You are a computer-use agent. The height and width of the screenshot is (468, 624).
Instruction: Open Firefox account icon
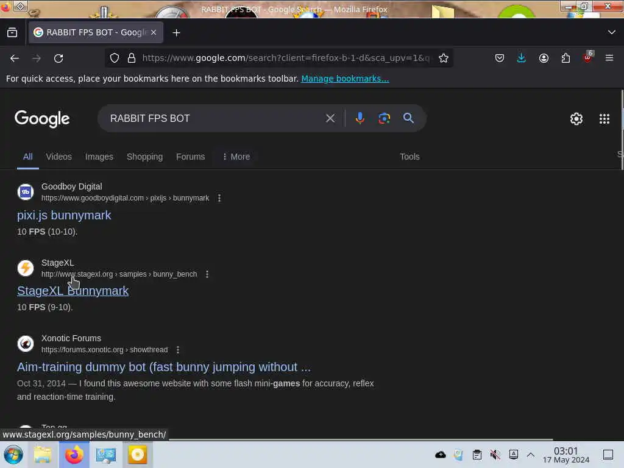544,58
